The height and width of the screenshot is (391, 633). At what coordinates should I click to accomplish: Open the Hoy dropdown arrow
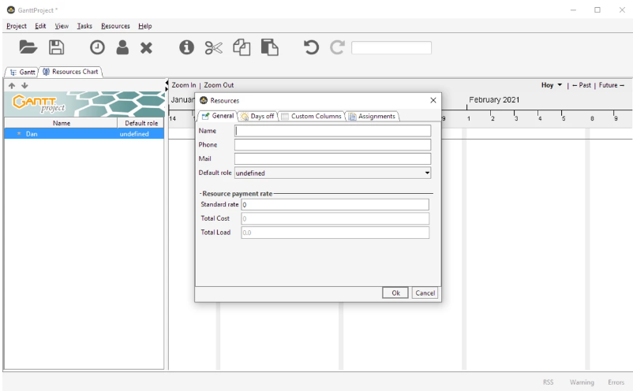point(558,84)
